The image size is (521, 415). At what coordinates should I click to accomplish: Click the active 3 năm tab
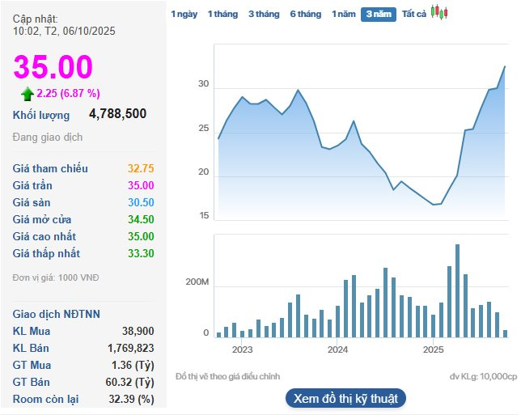[x=378, y=14]
